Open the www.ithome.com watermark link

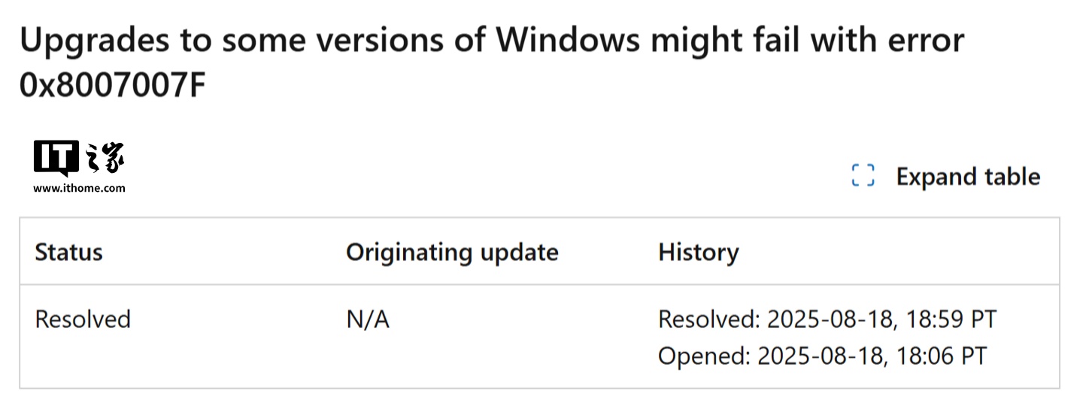pyautogui.click(x=79, y=188)
